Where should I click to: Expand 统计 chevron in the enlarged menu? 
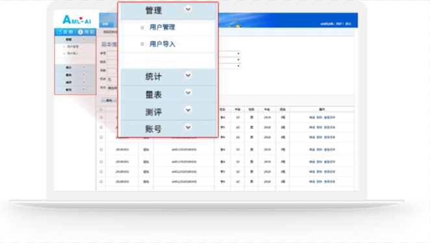click(188, 75)
